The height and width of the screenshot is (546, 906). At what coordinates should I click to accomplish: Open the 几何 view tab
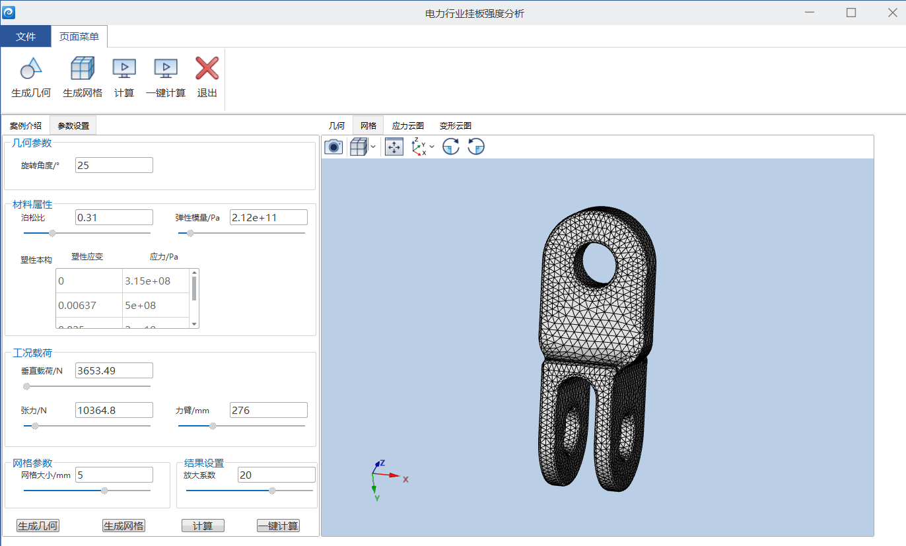click(x=337, y=125)
